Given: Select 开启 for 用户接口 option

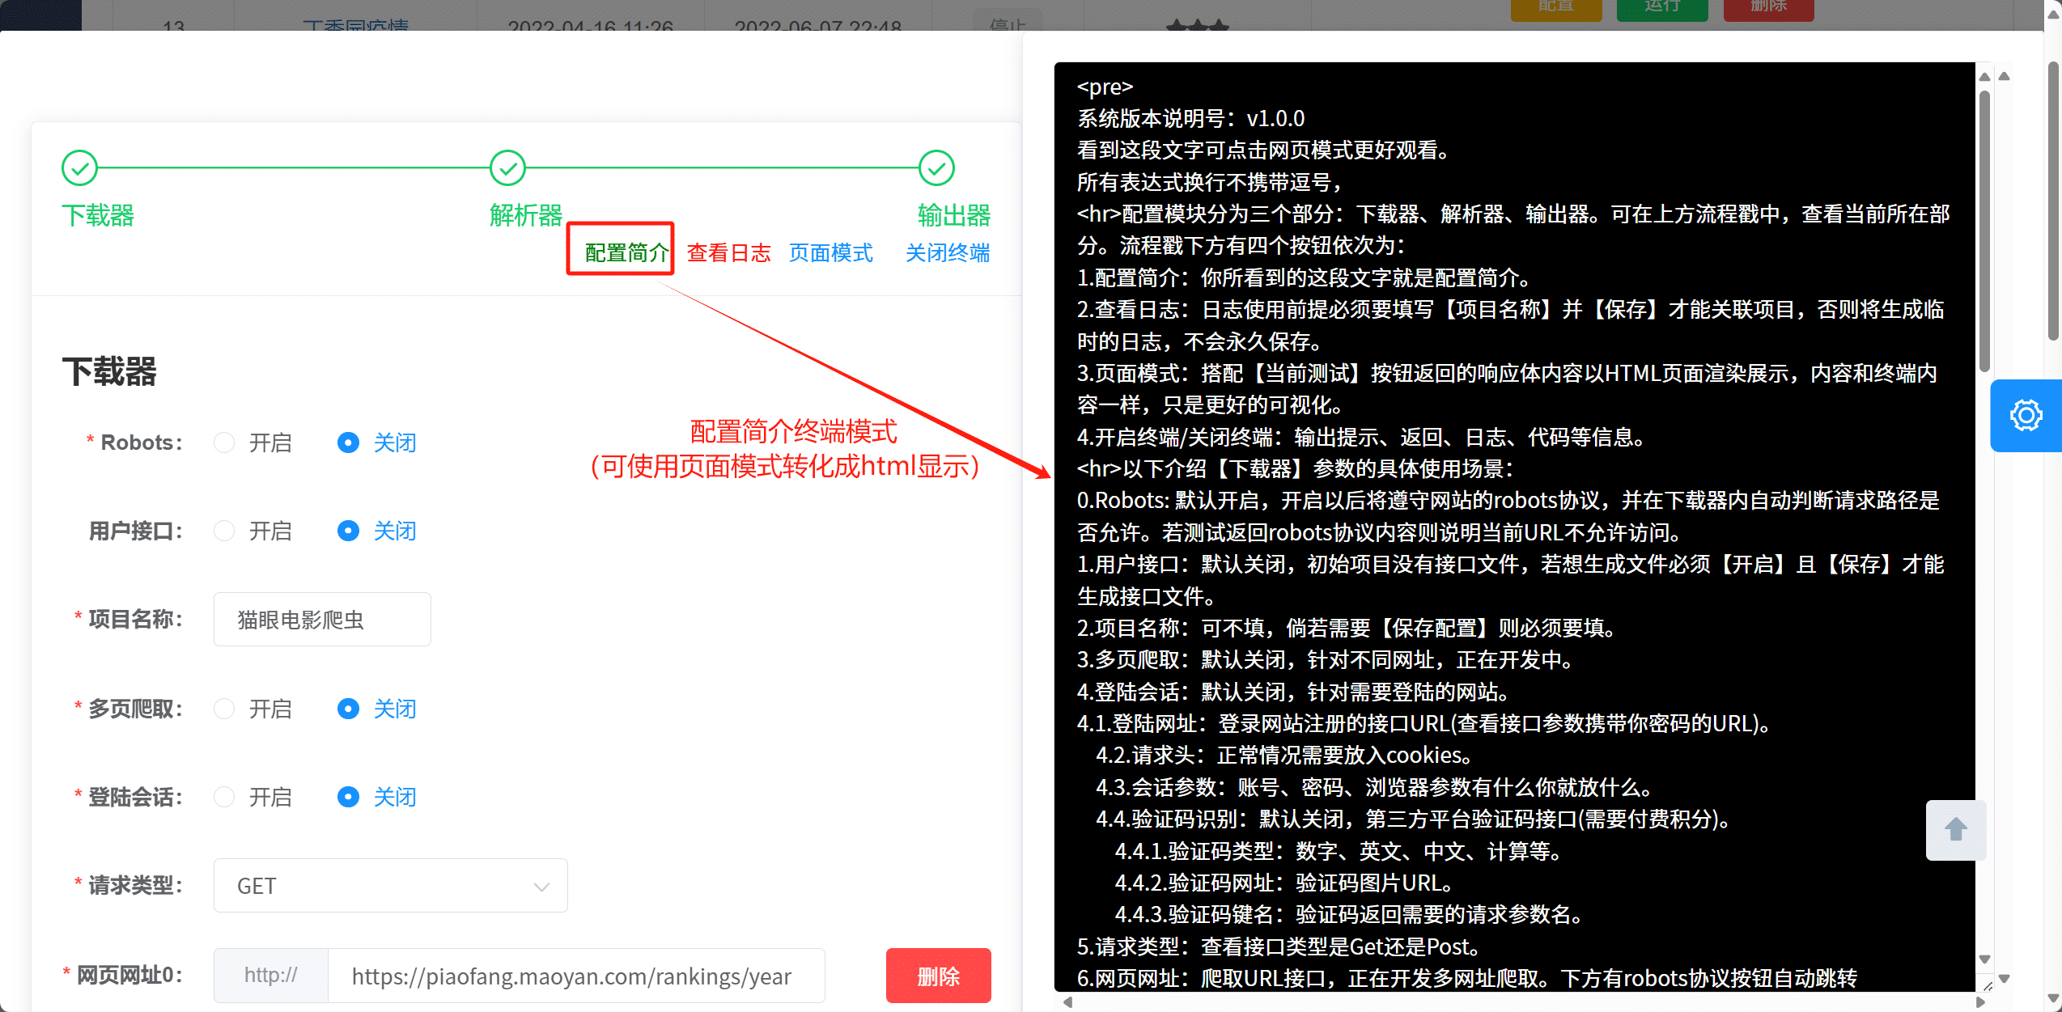Looking at the screenshot, I should tap(224, 531).
